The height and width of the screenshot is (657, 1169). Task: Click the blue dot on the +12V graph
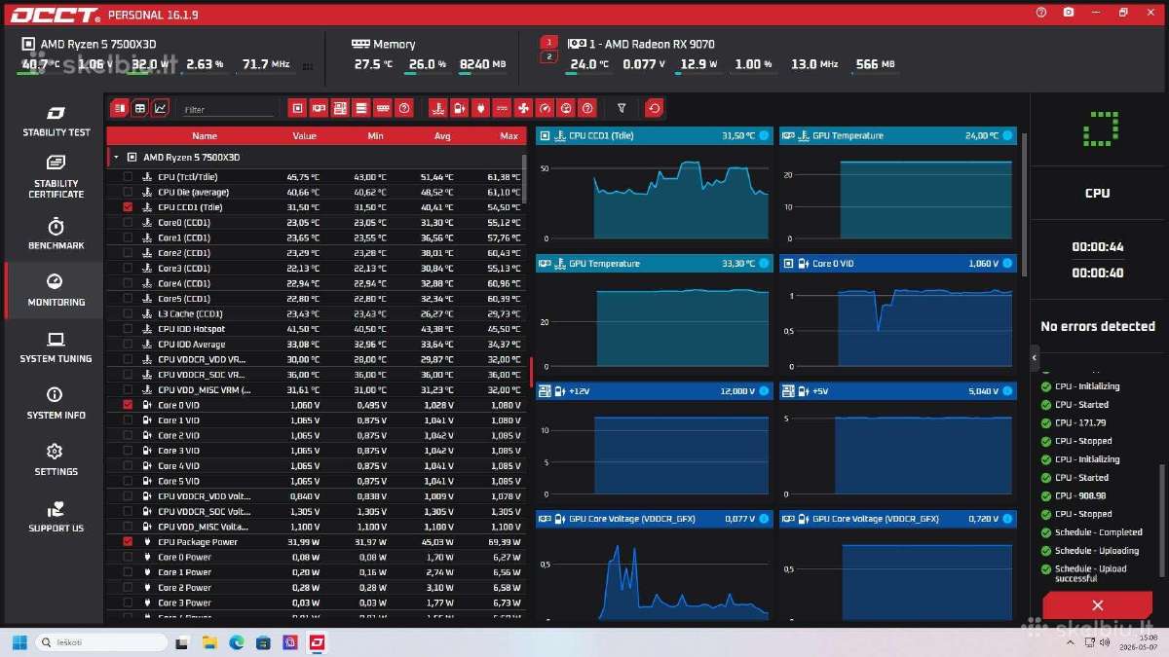[763, 391]
